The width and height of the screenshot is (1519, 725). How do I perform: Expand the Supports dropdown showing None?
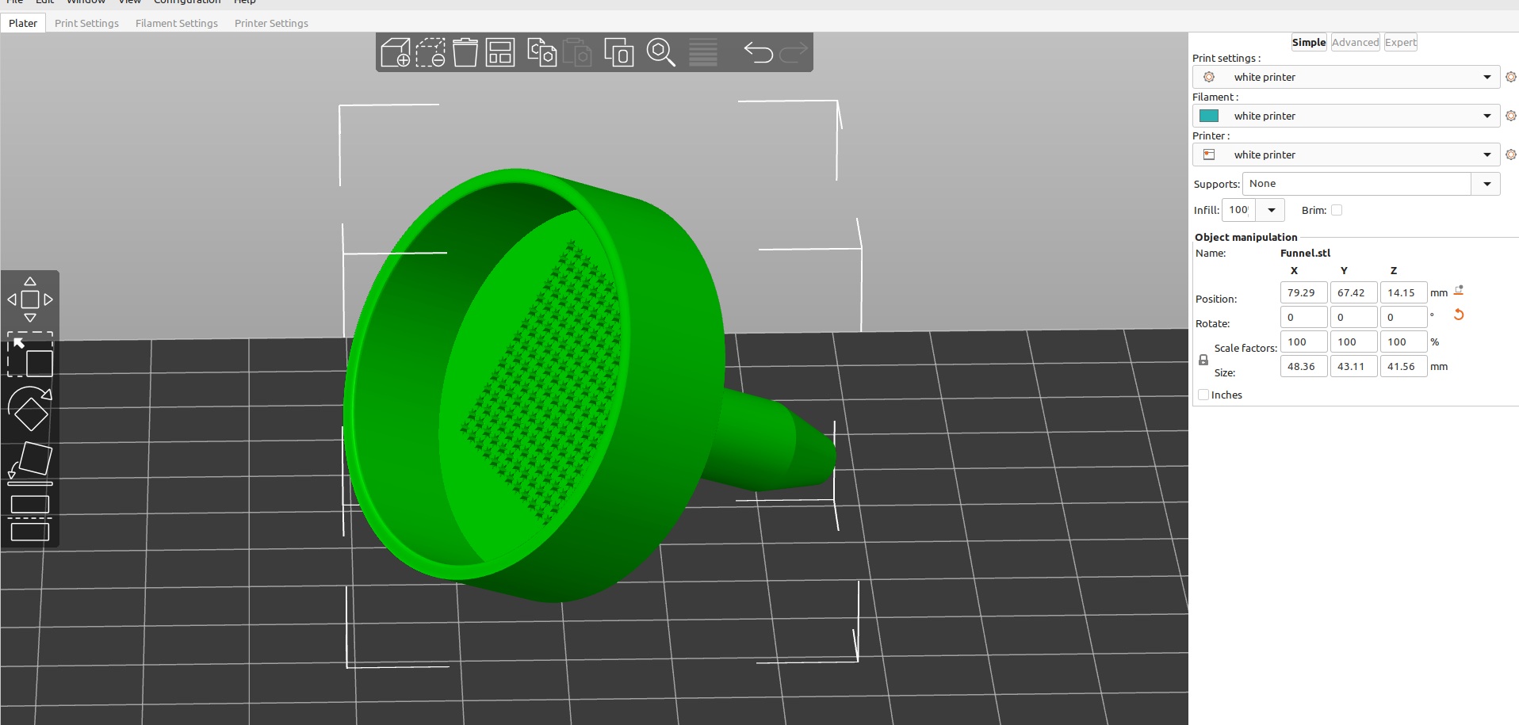click(x=1486, y=184)
